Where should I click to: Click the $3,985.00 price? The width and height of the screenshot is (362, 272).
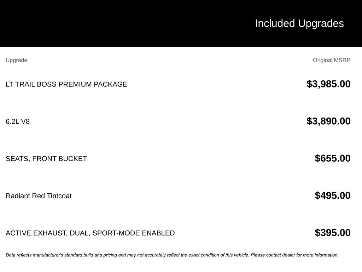[x=328, y=84]
